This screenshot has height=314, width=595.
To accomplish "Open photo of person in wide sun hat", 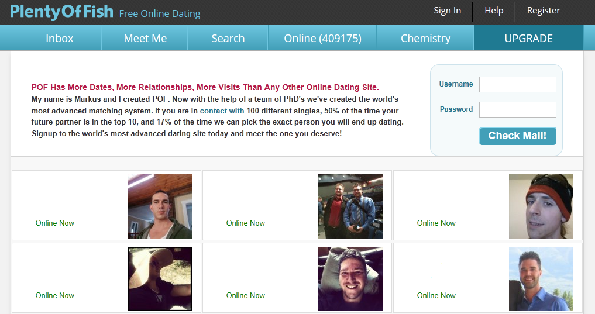I will pyautogui.click(x=160, y=279).
